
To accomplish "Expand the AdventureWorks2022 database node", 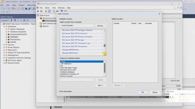I will pos(6,34).
